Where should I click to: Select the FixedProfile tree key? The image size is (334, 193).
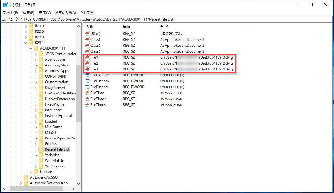click(x=55, y=104)
